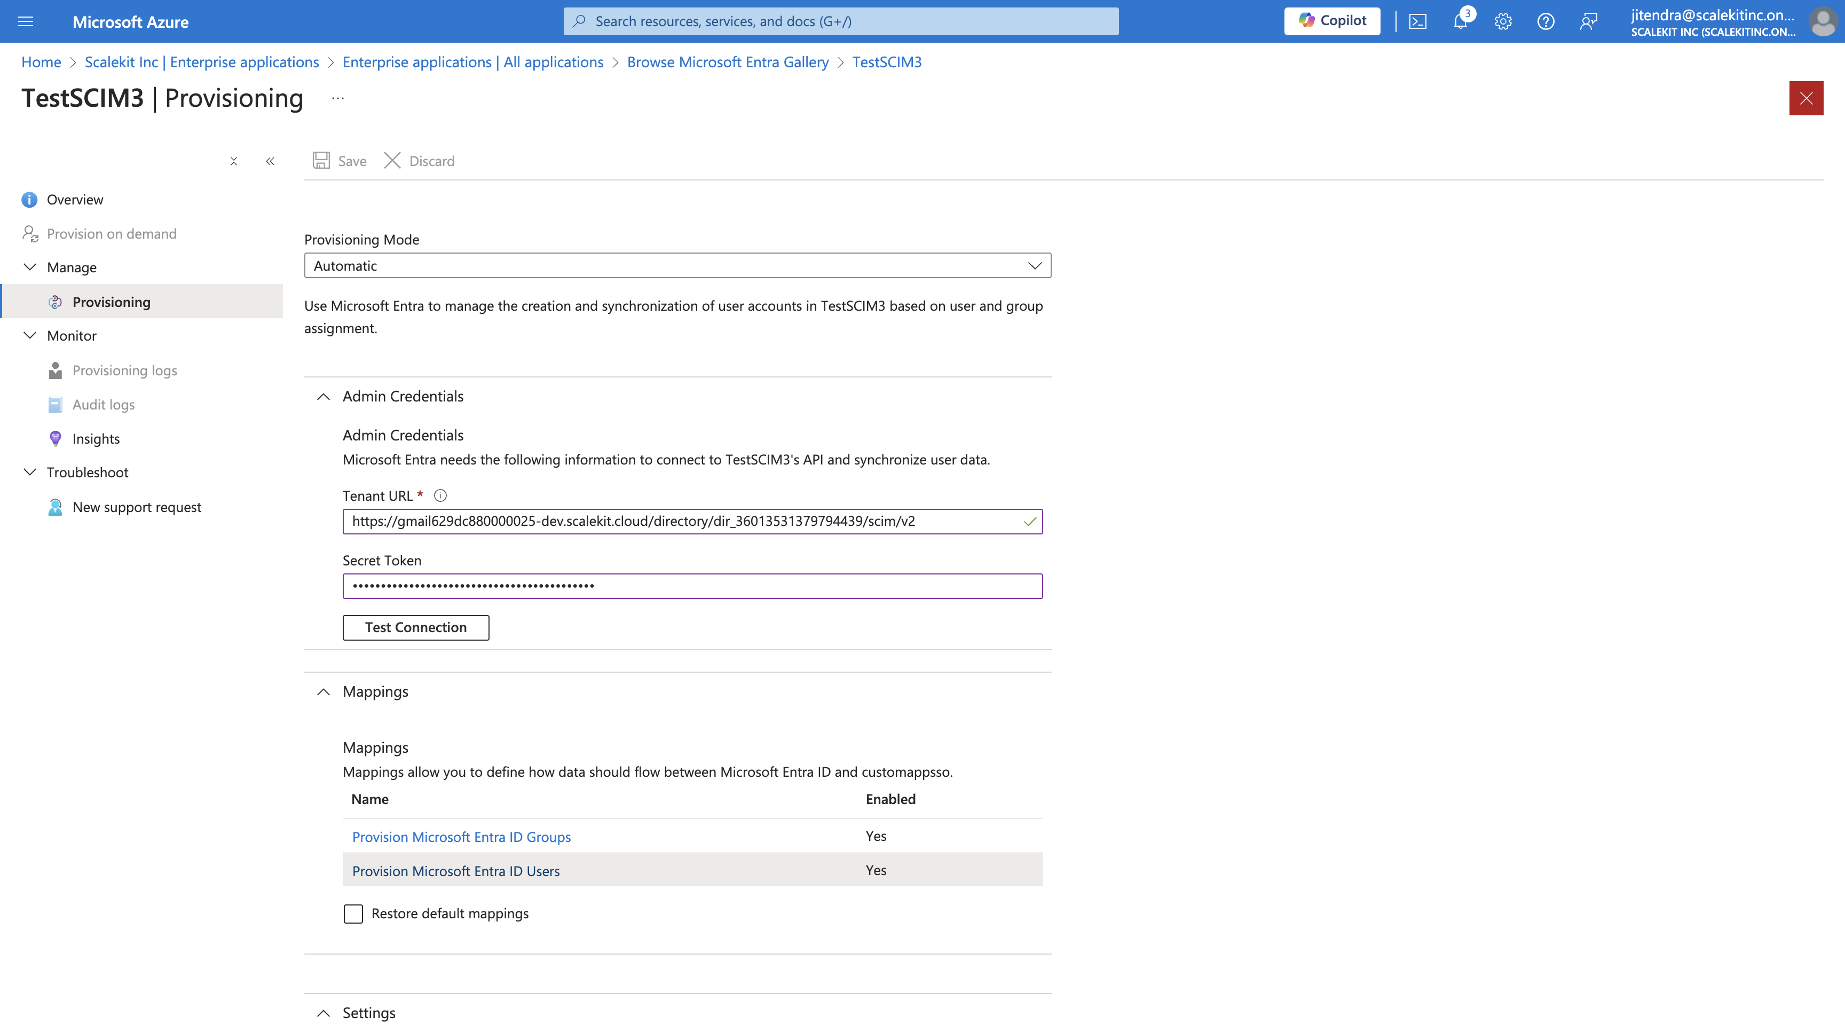Click into the Secret Token field
Image resolution: width=1845 pixels, height=1024 pixels.
[692, 586]
